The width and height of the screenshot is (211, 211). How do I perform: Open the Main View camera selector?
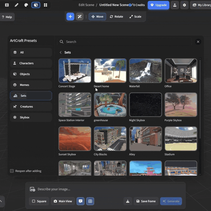pos(63,201)
